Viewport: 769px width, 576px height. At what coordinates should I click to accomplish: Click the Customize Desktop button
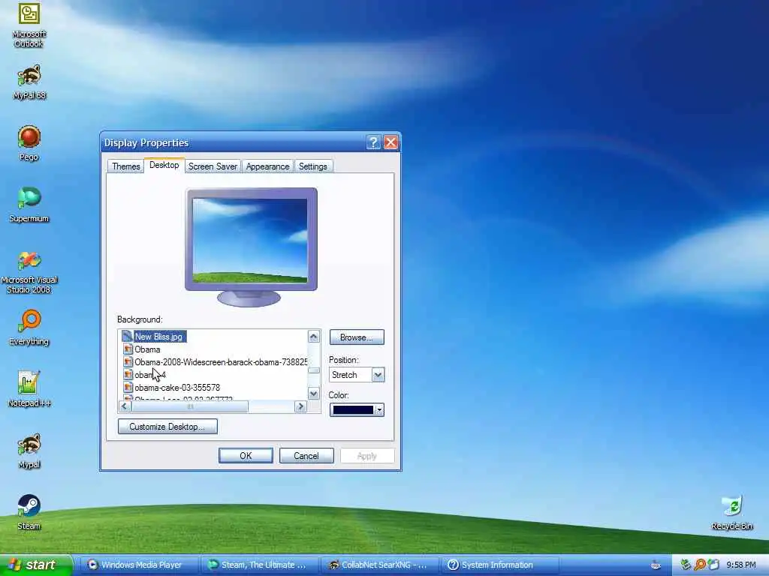[167, 427]
